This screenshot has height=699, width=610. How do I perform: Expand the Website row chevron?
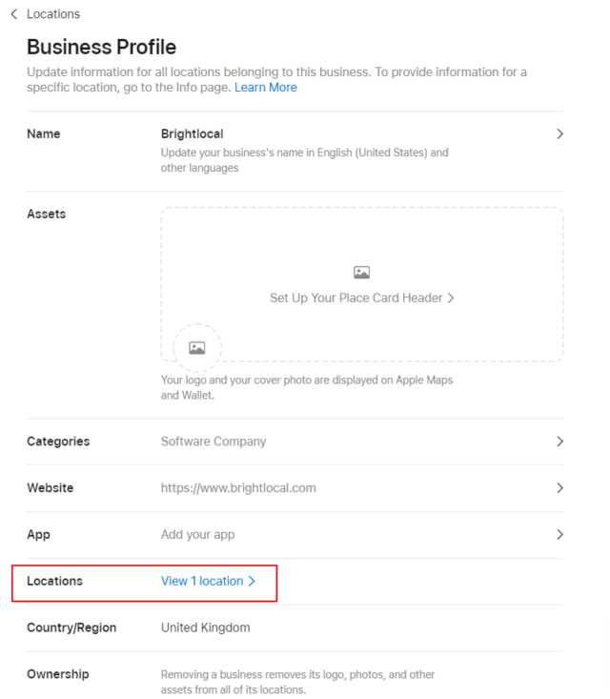coord(559,488)
